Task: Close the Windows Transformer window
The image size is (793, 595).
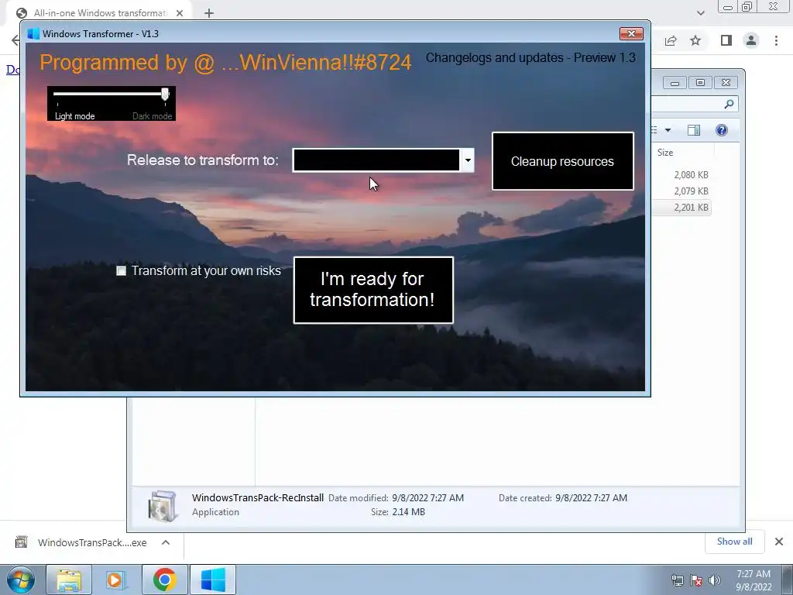Action: click(x=631, y=33)
